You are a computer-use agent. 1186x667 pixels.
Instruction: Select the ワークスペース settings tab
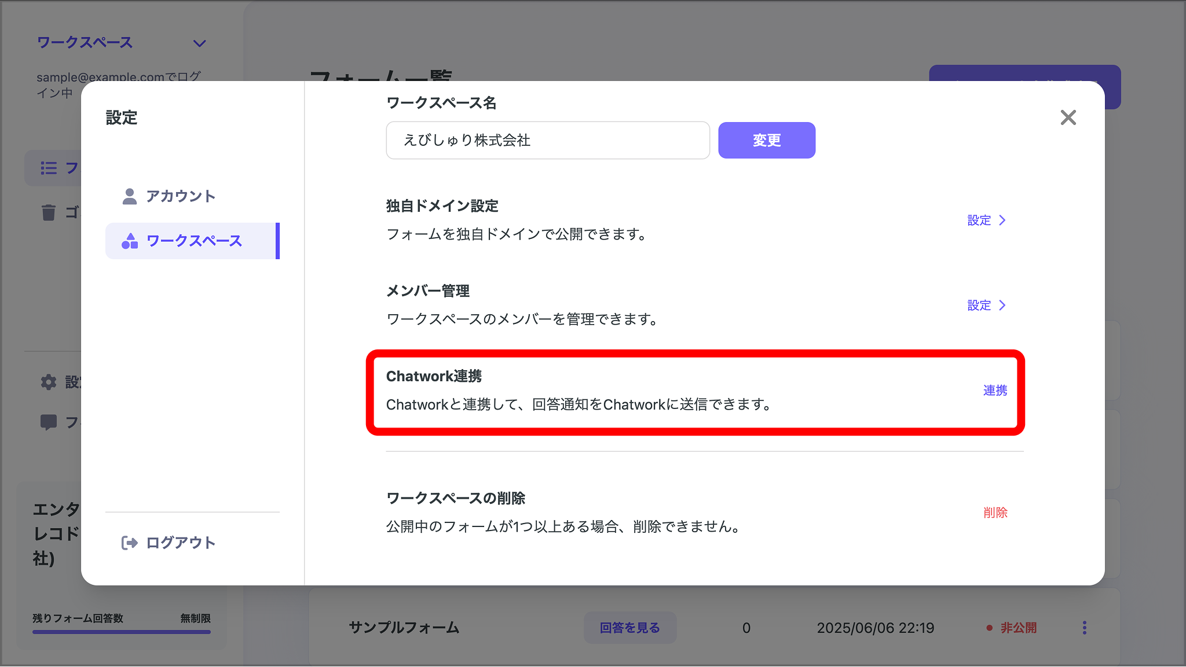point(195,241)
